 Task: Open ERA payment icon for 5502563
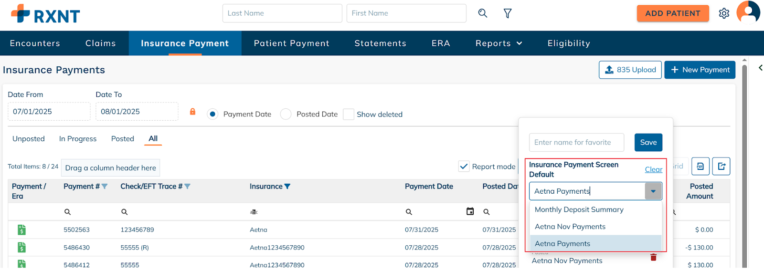[x=21, y=230]
